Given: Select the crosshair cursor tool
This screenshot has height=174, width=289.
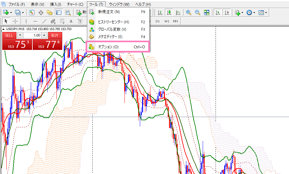Looking at the screenshot, I should click(x=15, y=21).
